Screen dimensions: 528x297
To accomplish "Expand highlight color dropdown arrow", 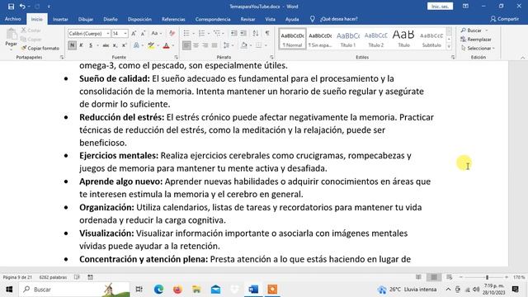I will coord(158,45).
